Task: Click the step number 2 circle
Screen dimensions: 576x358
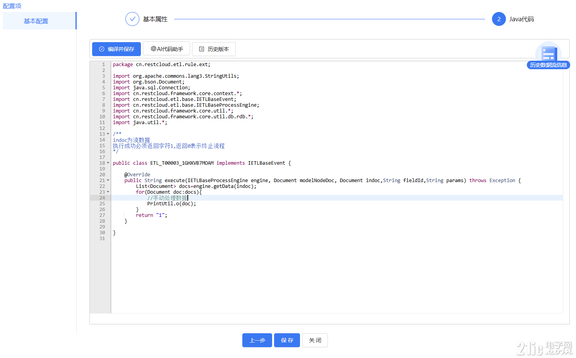Action: 499,19
